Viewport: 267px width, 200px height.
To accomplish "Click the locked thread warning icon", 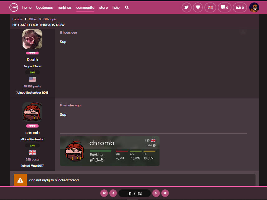I will [20, 180].
